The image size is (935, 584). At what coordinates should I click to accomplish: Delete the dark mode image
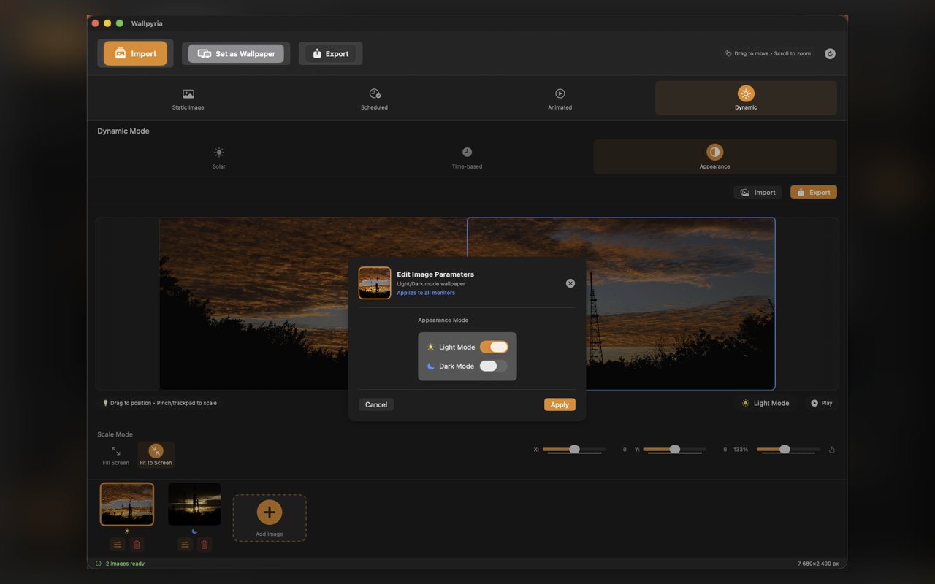(x=205, y=545)
